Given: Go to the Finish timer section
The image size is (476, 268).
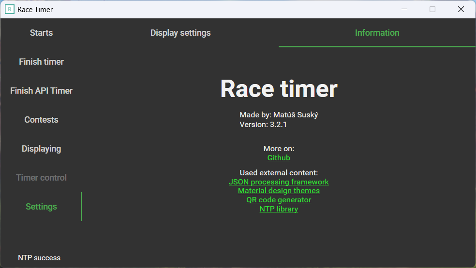Looking at the screenshot, I should [x=41, y=62].
